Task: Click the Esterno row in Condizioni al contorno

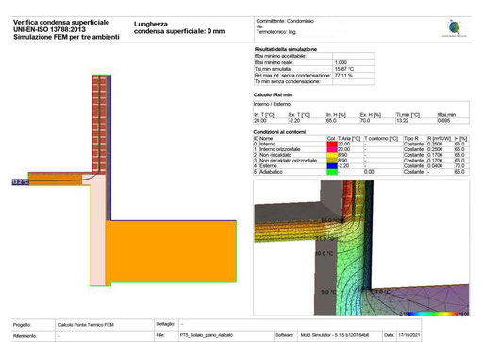Action: click(361, 166)
